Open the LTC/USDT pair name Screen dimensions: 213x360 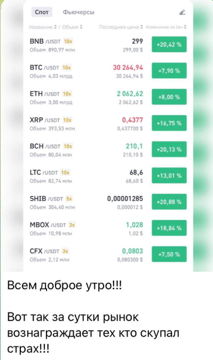pos(44,172)
